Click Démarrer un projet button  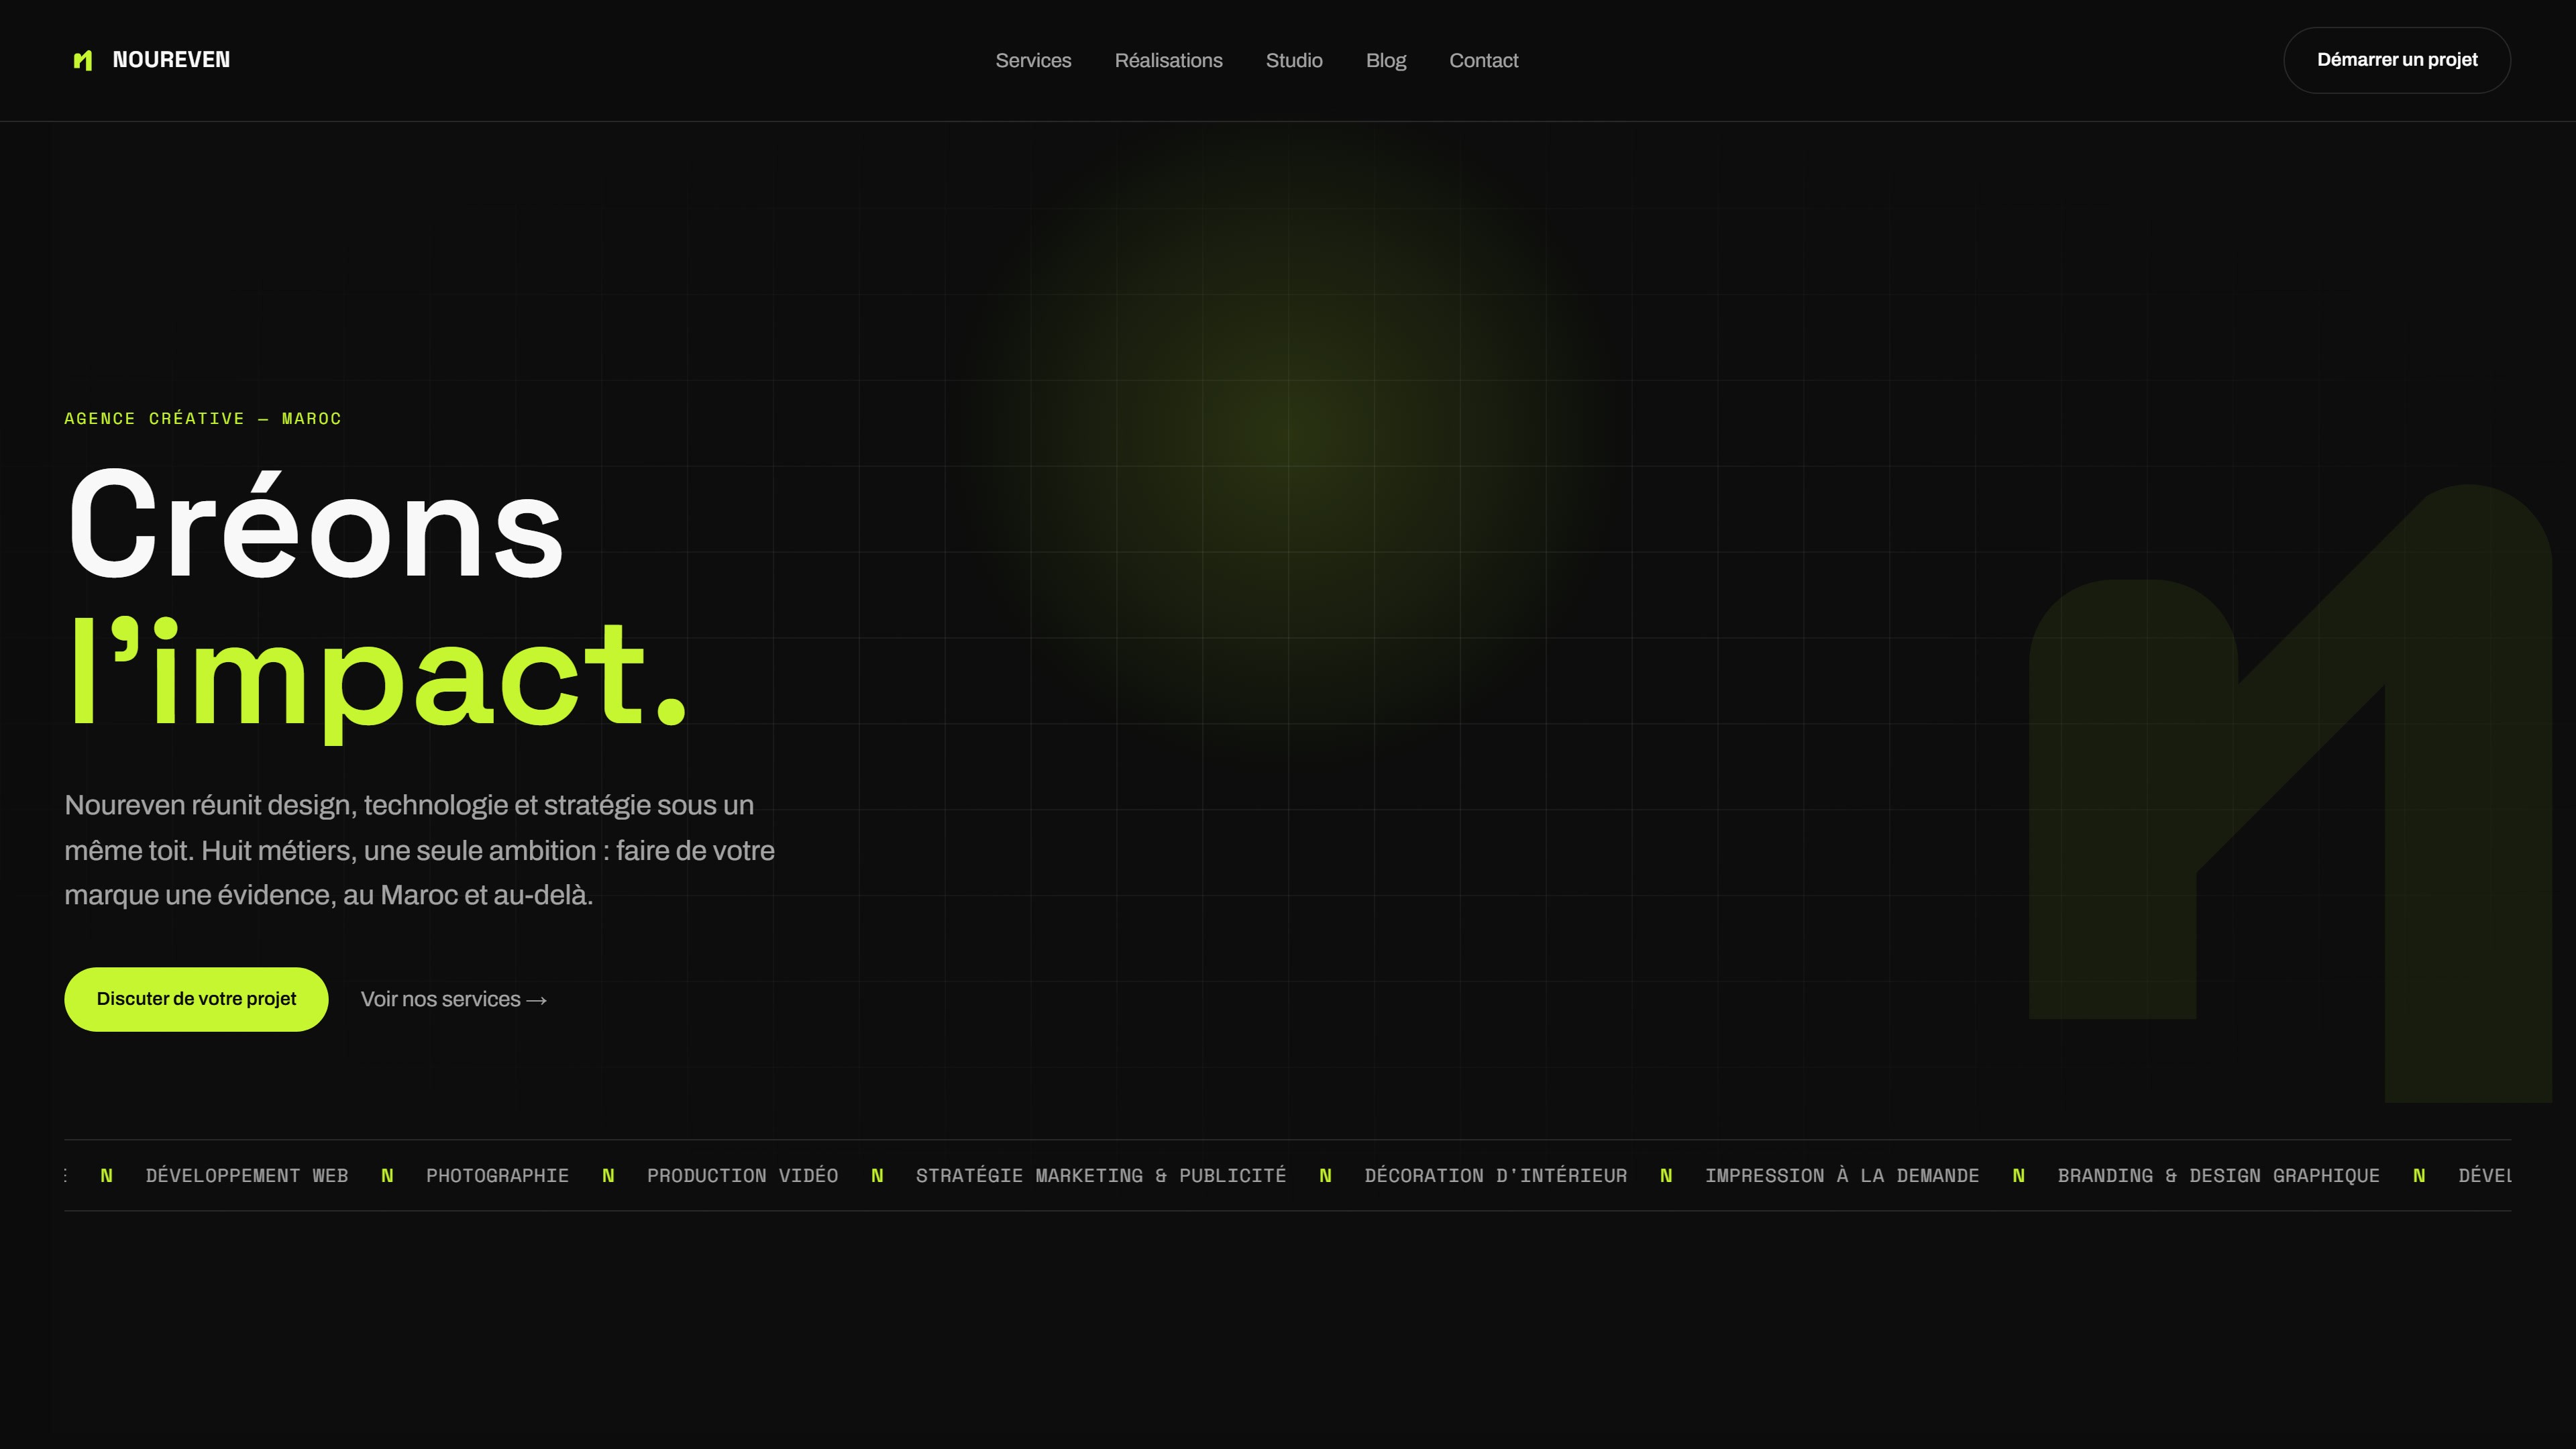2397,60
